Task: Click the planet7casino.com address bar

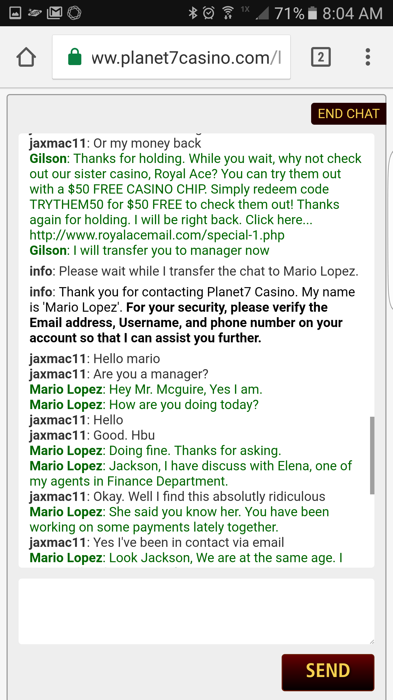Action: click(186, 58)
